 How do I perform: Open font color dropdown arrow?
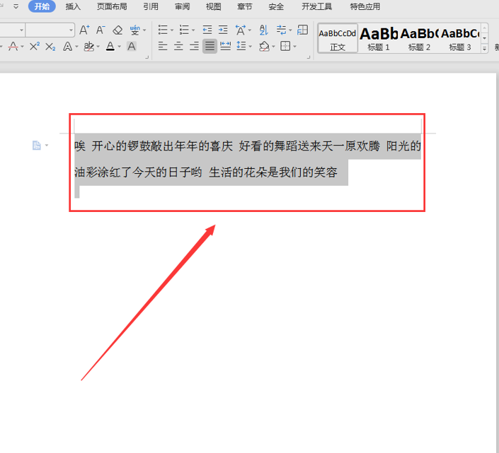coord(120,47)
